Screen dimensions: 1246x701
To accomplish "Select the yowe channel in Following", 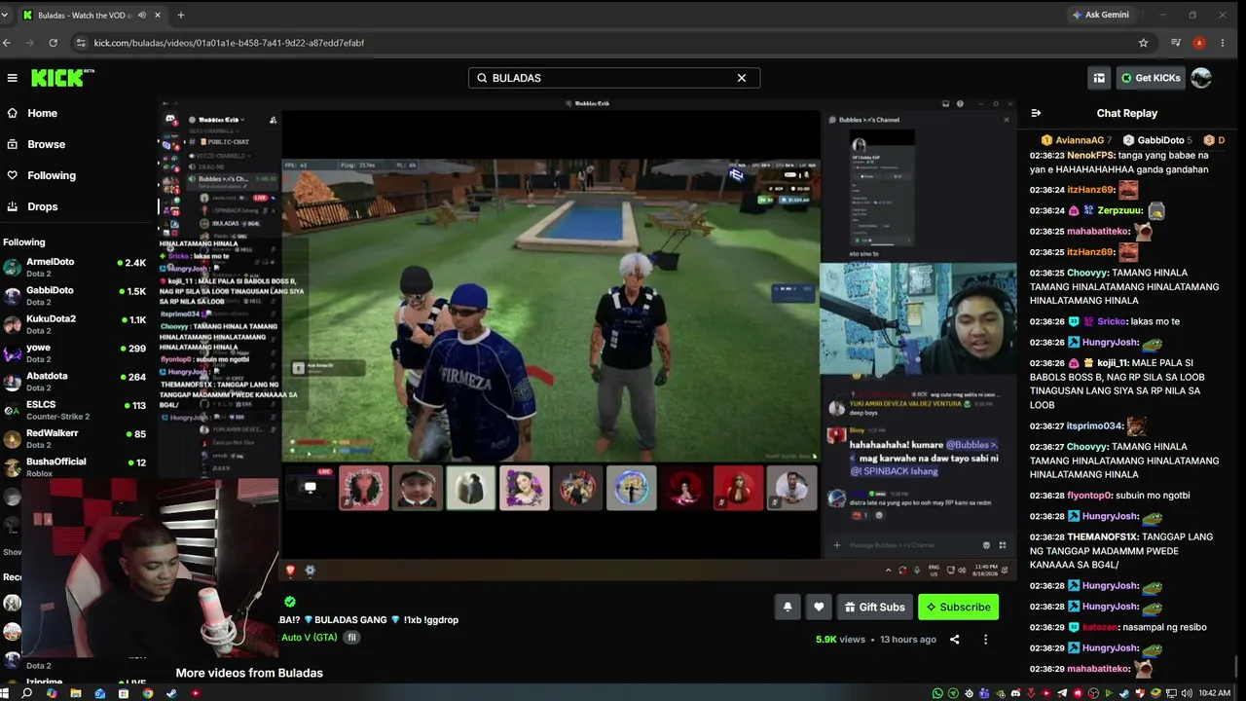I will coord(76,352).
